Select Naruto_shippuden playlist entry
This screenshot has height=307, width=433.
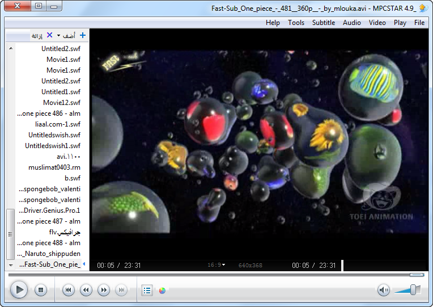49,254
